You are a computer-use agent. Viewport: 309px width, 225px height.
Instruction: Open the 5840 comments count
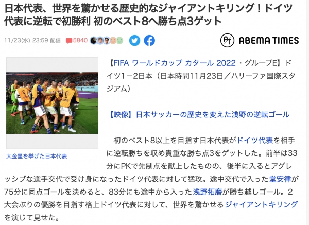pyautogui.click(x=80, y=40)
